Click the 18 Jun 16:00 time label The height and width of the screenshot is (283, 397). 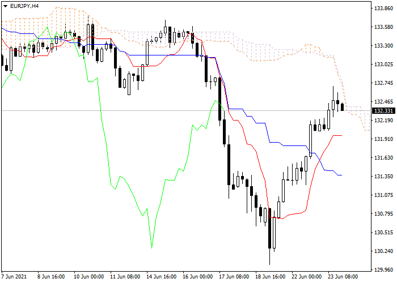(269, 277)
